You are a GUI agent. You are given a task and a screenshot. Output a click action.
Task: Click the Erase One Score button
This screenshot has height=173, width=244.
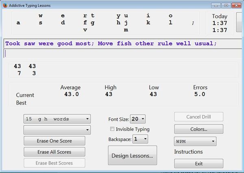click(x=54, y=141)
